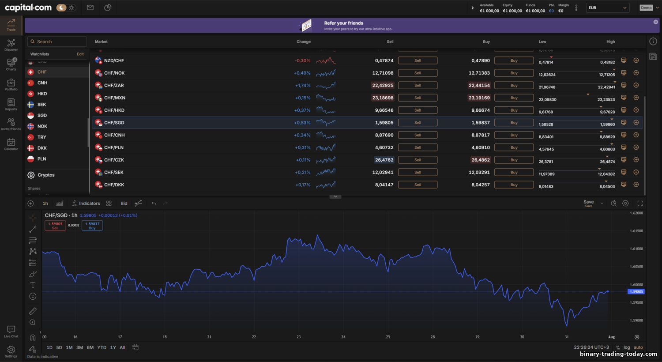This screenshot has width=662, height=362.
Task: Click Buy button for CHF/SGD row
Action: click(x=514, y=123)
